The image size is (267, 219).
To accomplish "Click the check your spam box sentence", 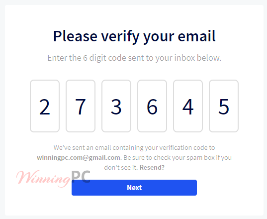I will click(x=178, y=158).
